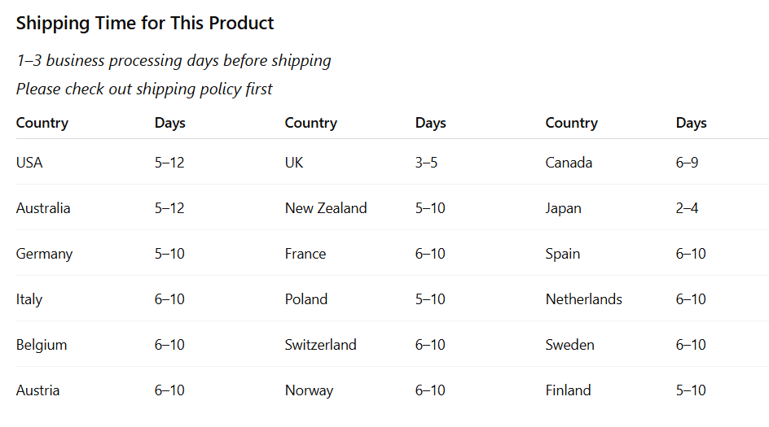Image resolution: width=769 pixels, height=427 pixels.
Task: Select the Finland country cell
Action: point(568,390)
